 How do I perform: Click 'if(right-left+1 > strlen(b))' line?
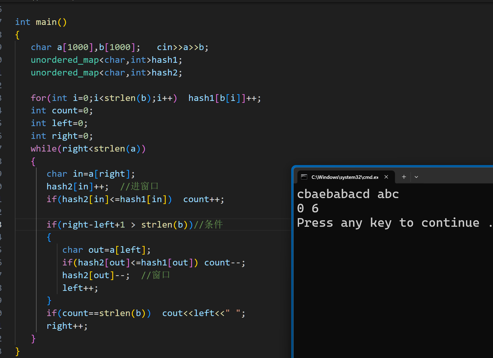coord(120,225)
